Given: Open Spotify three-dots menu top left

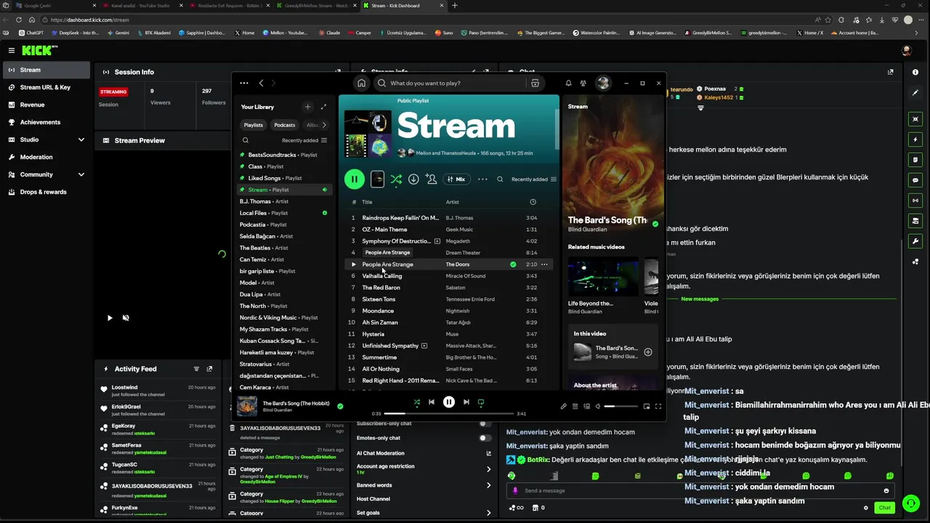Looking at the screenshot, I should [x=244, y=83].
